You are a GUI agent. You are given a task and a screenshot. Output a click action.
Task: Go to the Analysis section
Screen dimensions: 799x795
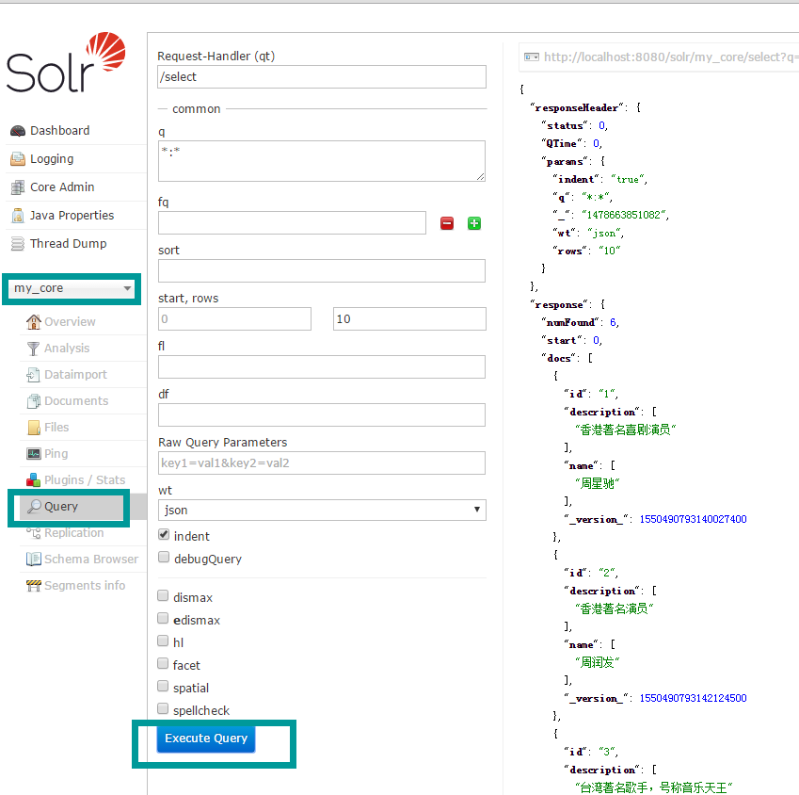[x=67, y=349]
